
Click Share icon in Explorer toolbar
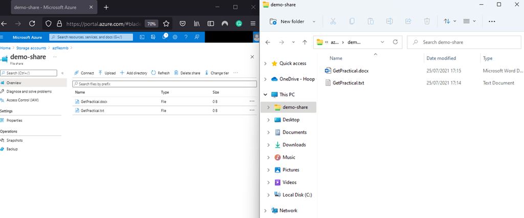pos(408,21)
